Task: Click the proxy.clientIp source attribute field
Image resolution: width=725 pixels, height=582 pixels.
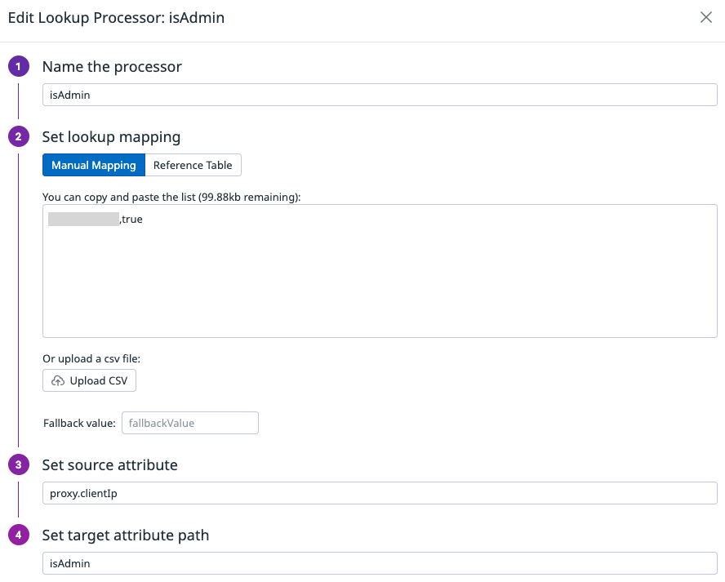Action: (380, 493)
